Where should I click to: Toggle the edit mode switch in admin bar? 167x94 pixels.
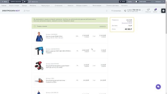click(x=137, y=2)
